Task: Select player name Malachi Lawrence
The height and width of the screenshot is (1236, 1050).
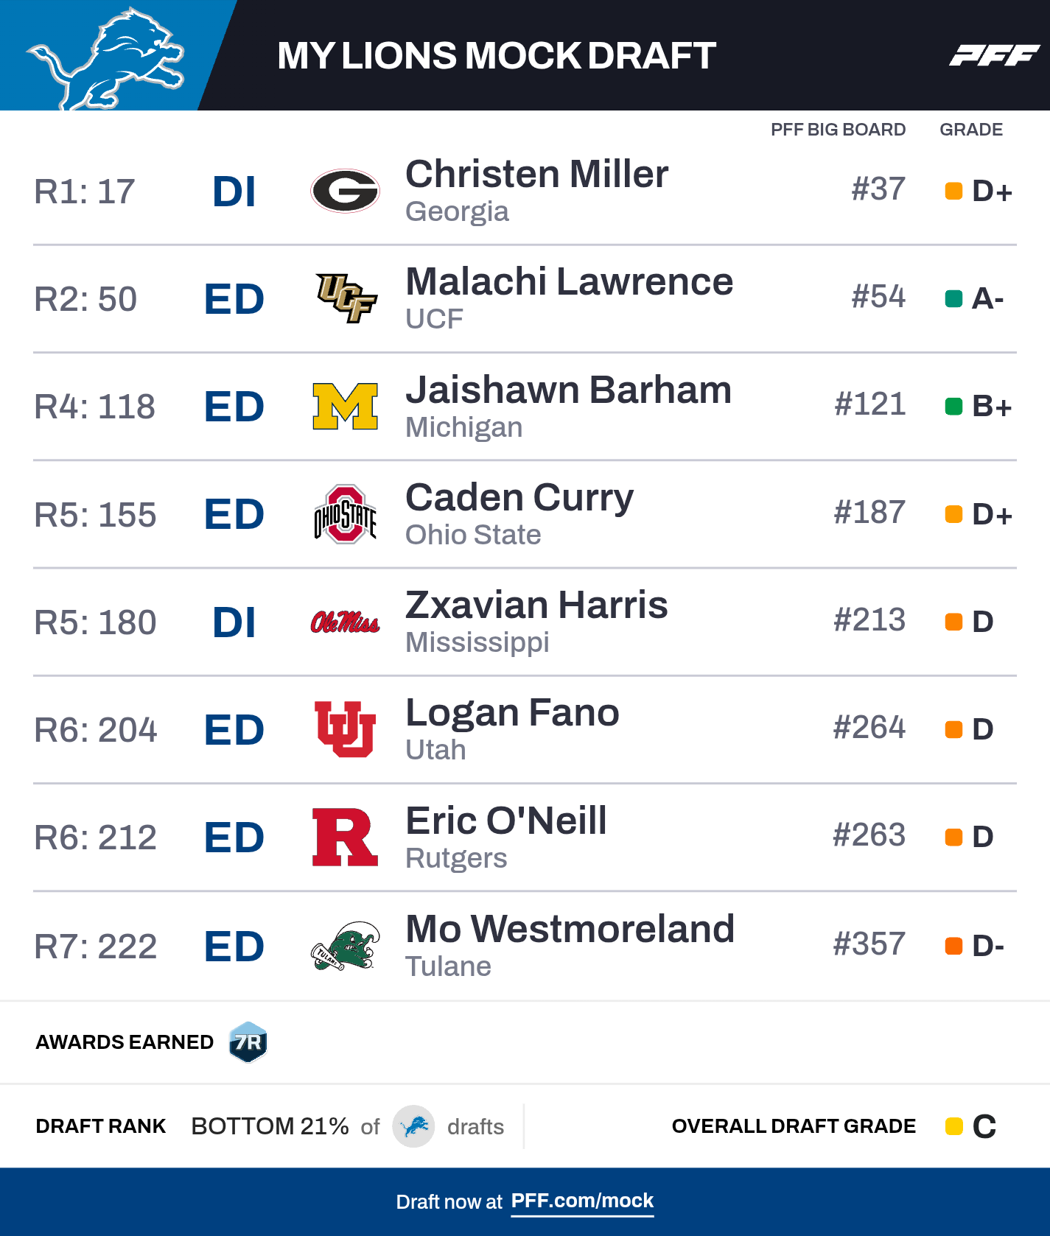Action: pos(569,282)
